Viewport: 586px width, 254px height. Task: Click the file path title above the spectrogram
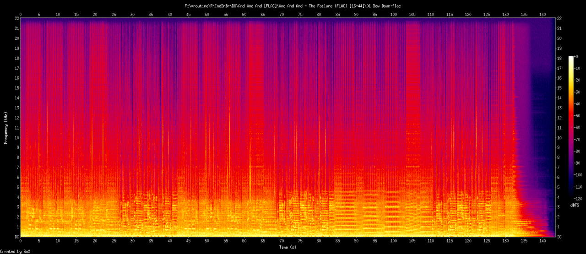(292, 6)
